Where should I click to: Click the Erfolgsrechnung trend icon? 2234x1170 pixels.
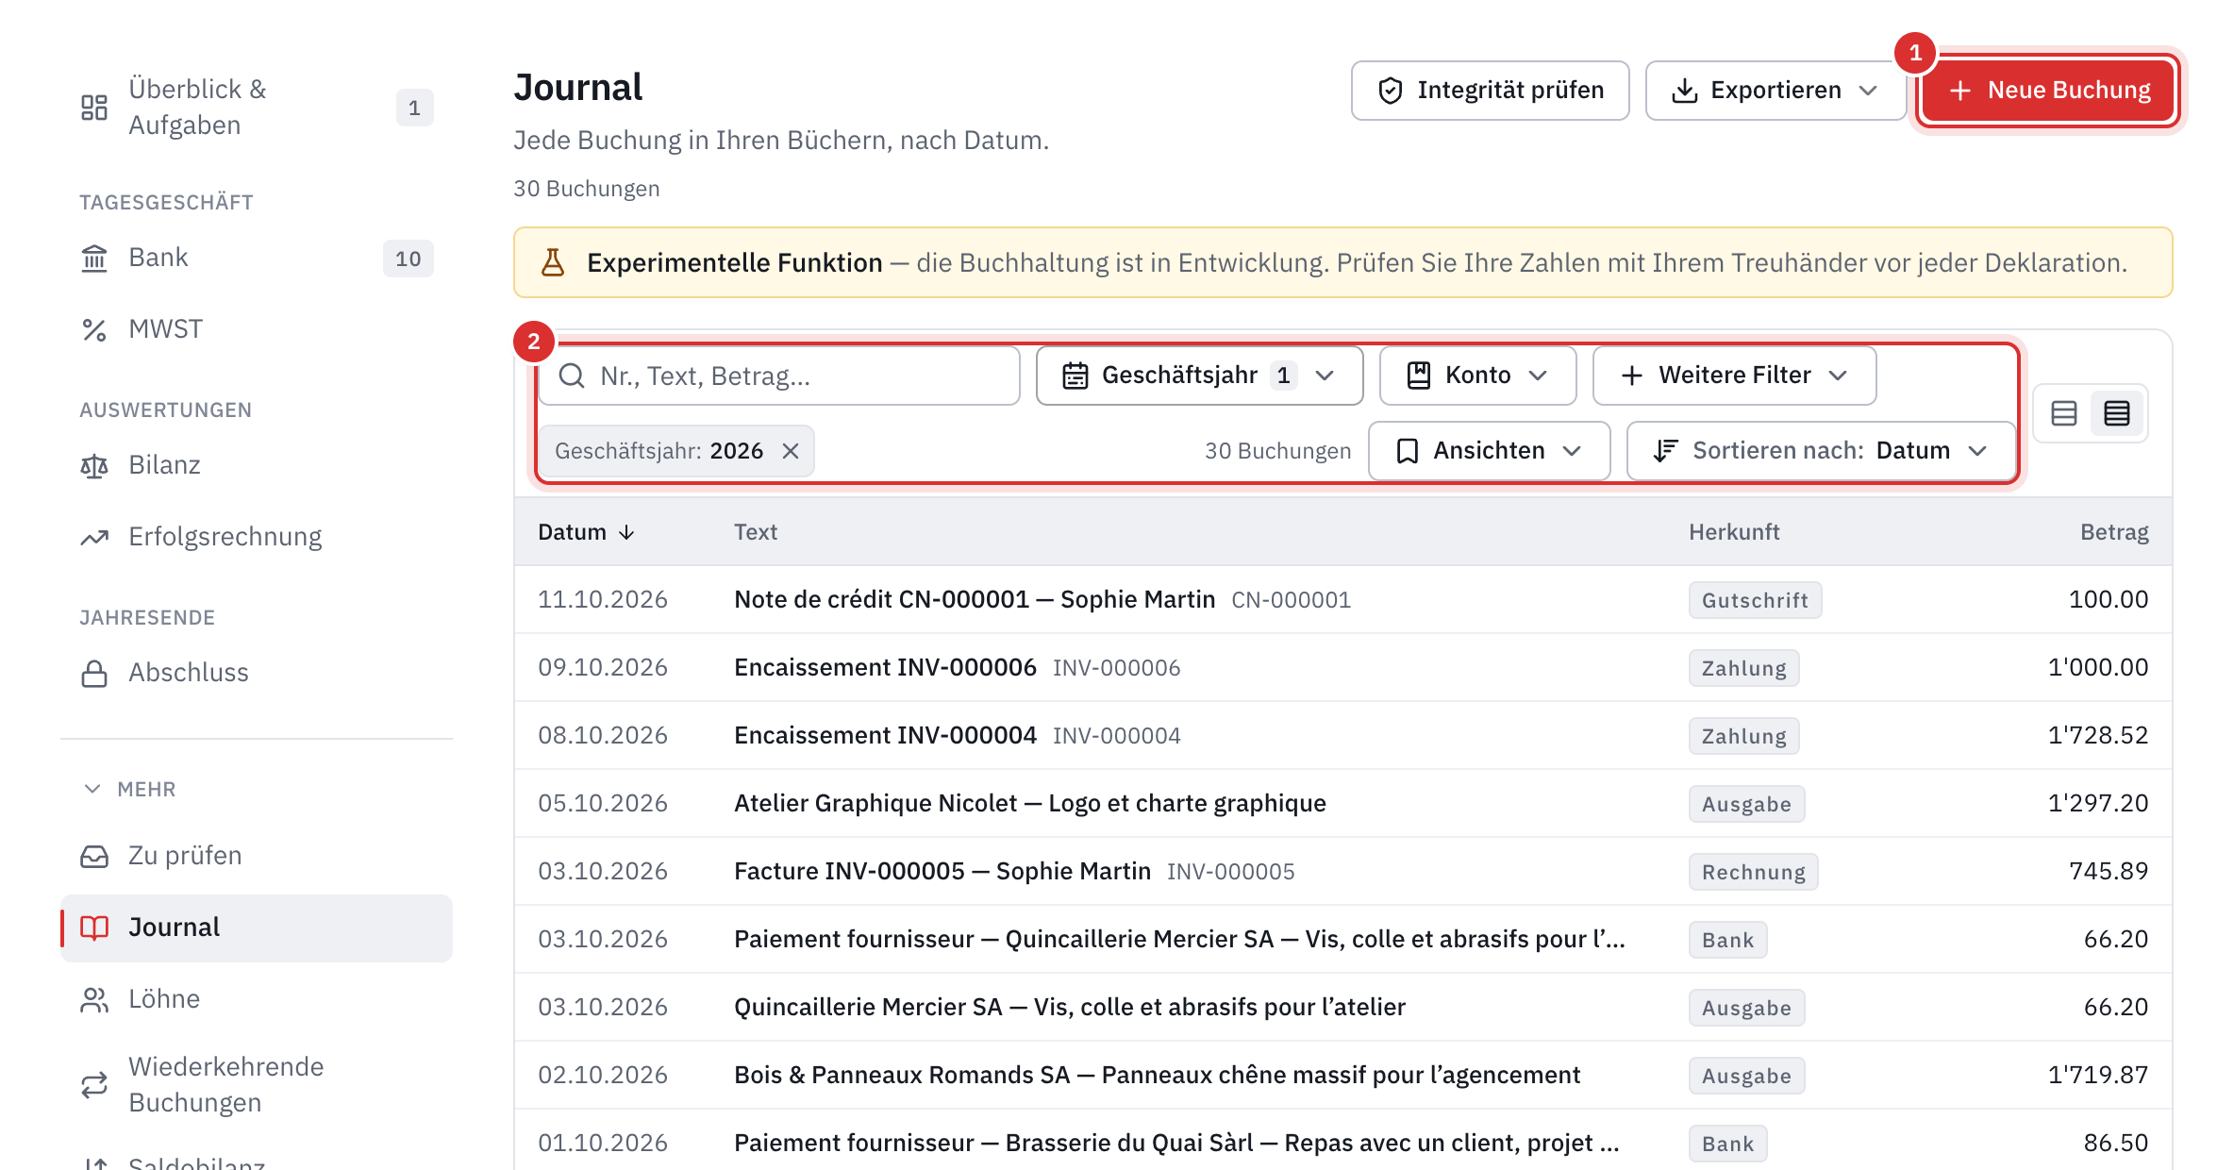click(94, 537)
